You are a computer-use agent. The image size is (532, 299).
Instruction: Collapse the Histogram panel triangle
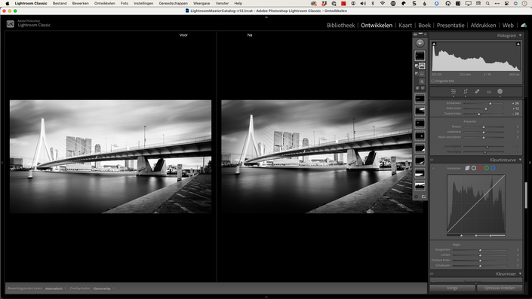point(520,35)
